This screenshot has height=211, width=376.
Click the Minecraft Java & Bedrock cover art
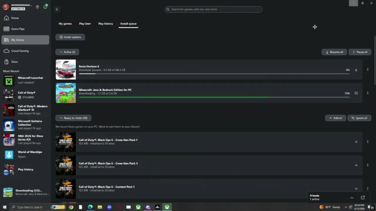pyautogui.click(x=66, y=93)
